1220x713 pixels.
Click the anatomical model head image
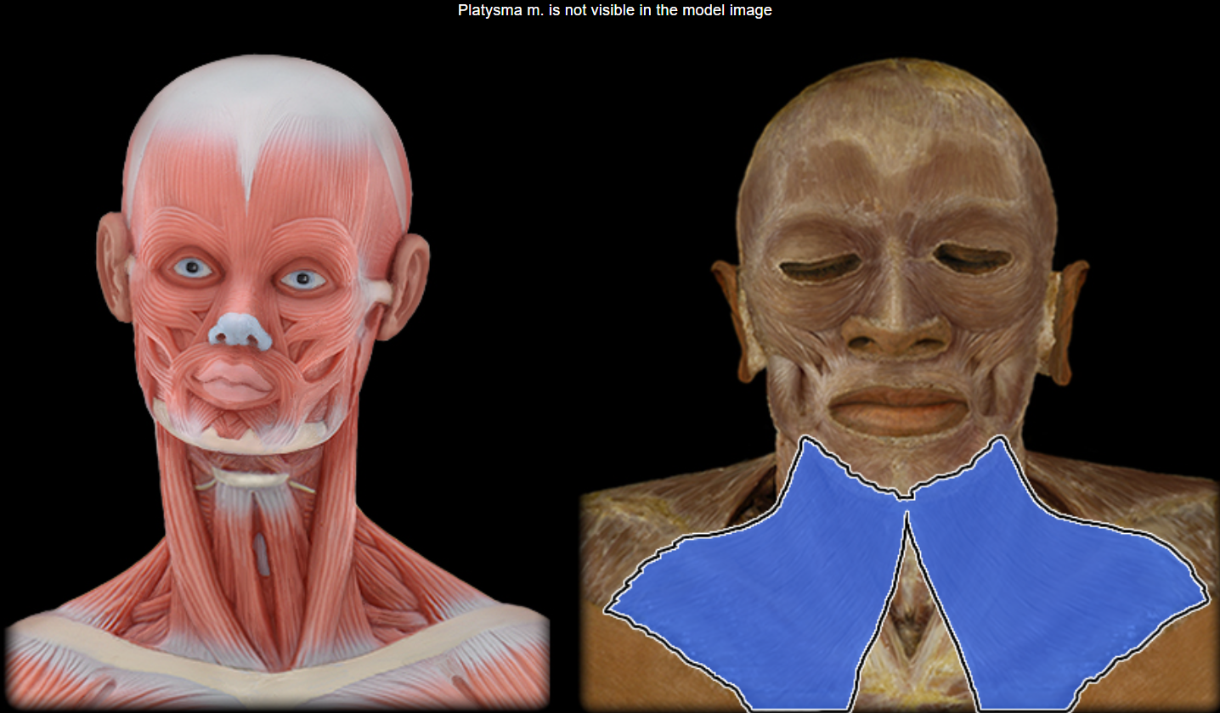click(x=276, y=382)
